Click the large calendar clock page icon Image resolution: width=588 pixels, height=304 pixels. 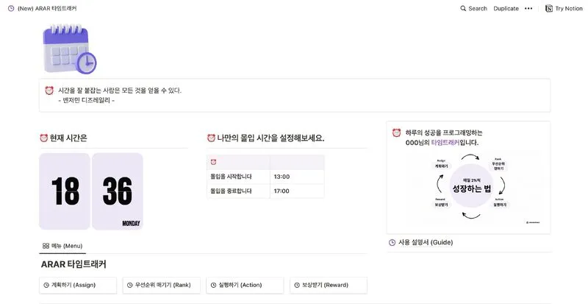[x=69, y=48]
